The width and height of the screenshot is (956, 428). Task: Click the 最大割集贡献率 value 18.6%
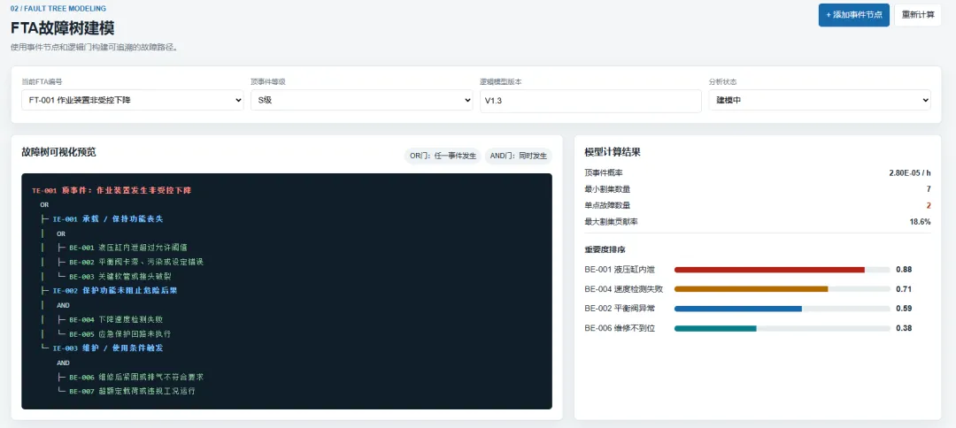[x=920, y=222]
